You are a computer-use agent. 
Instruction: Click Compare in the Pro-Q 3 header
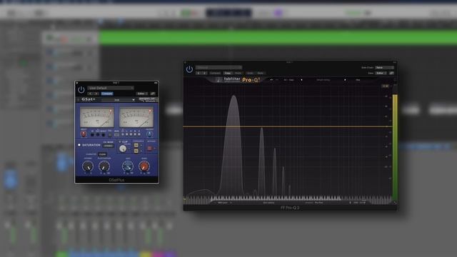(216, 73)
